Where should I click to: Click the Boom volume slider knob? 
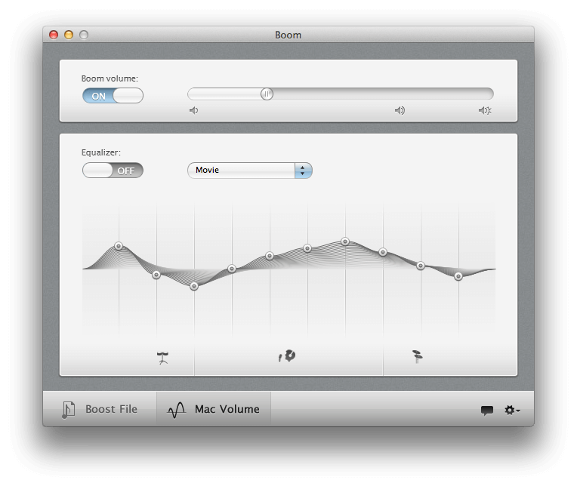pos(267,94)
